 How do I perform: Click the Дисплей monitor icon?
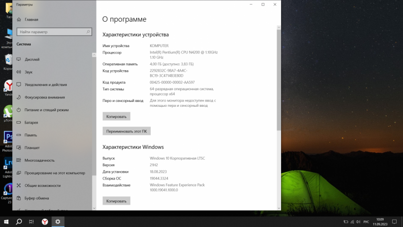tap(19, 59)
